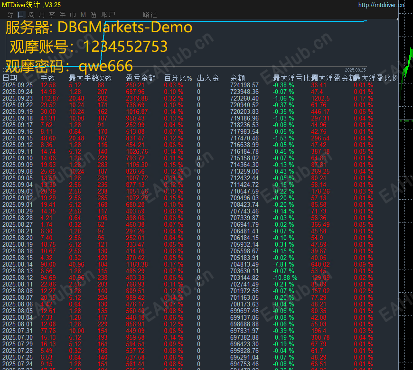Viewport: 413px width, 370px height.
Task: Click profit amount 1072.29
Action: click(x=137, y=198)
